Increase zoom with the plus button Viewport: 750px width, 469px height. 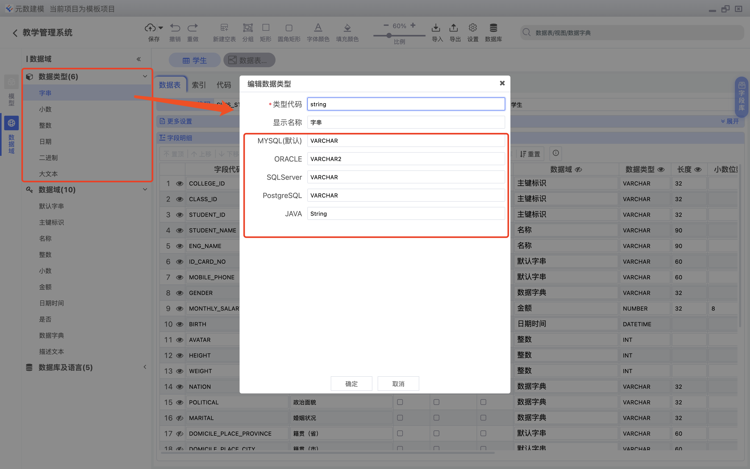point(413,26)
